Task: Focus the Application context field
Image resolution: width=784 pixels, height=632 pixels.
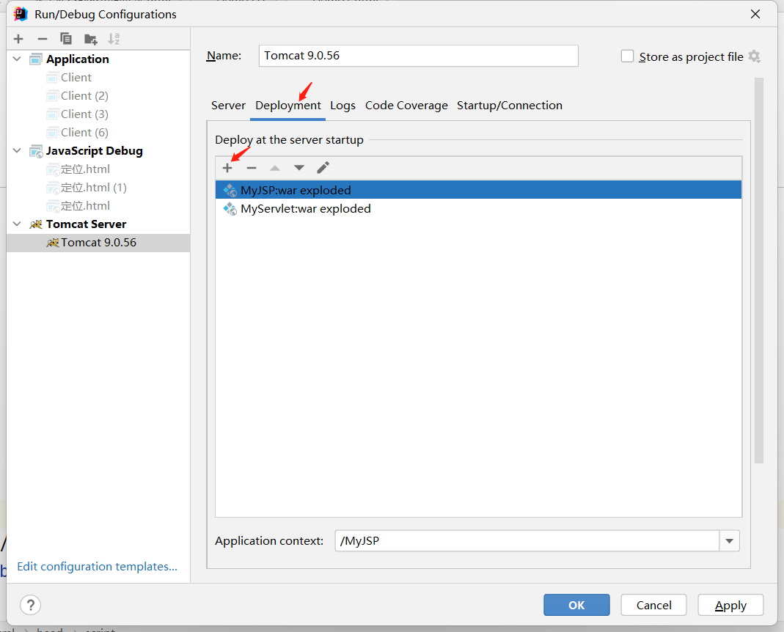Action: (x=527, y=541)
